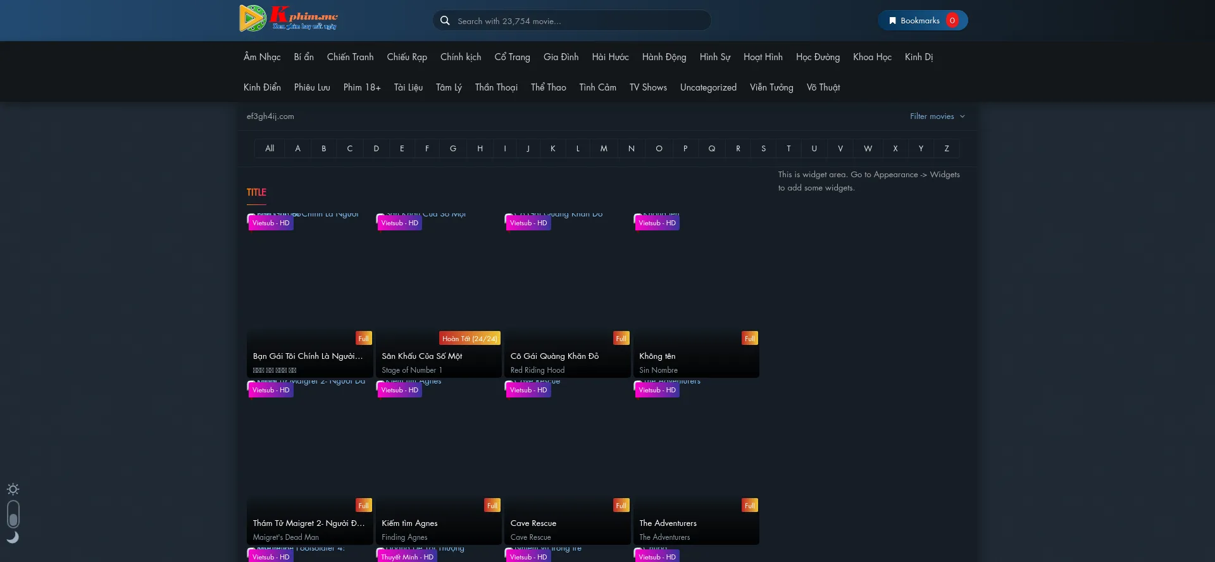The width and height of the screenshot is (1215, 562).
Task: Open Gia Đình genre
Action: pos(561,57)
